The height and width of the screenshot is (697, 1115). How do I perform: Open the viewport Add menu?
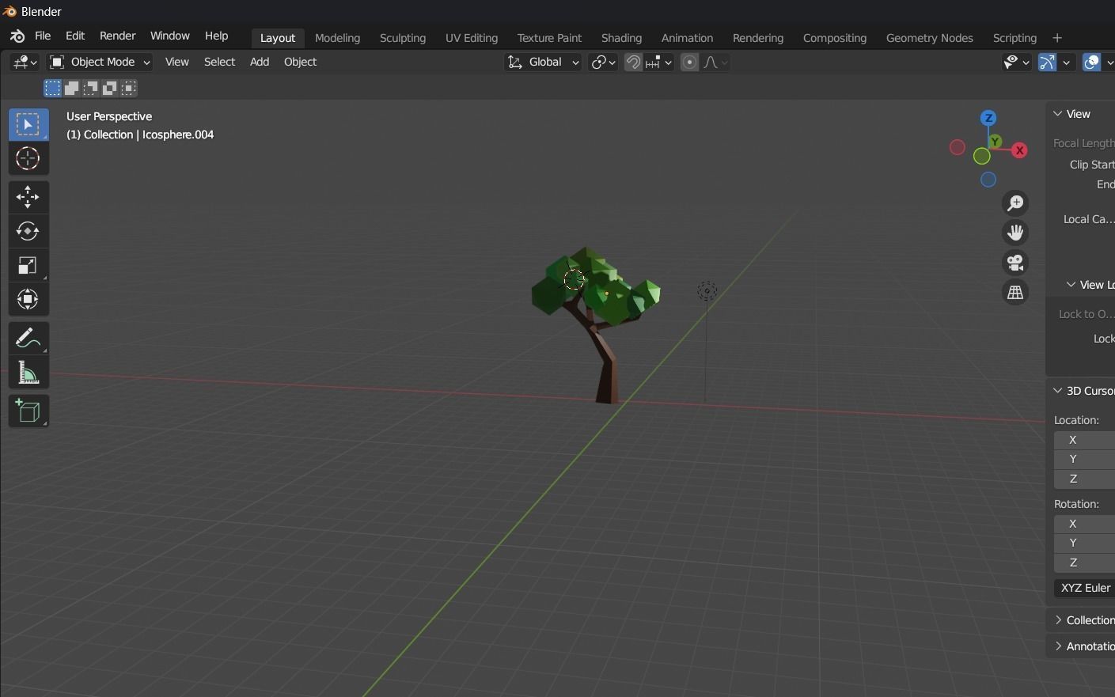coord(260,62)
